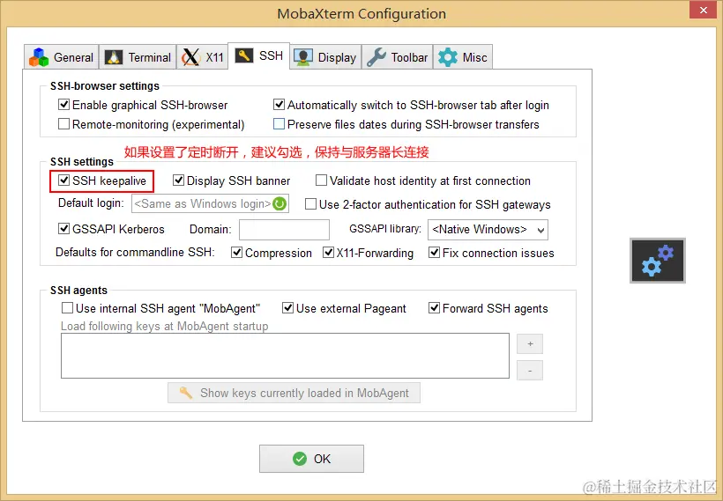Toggle Automatically switch to SSH-browser tab checkbox
Viewport: 723px width, 501px height.
click(279, 105)
